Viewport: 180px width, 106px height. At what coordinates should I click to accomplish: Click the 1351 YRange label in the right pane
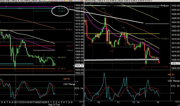174,81
